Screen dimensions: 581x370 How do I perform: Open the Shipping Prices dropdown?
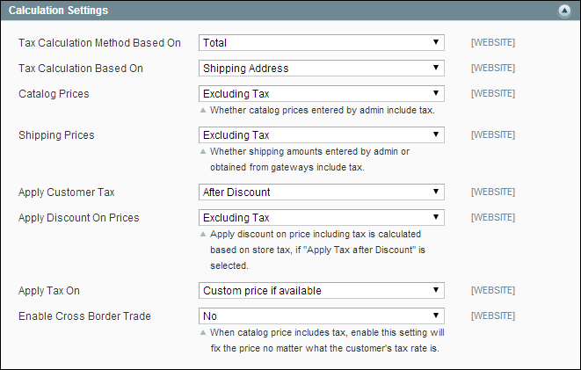pyautogui.click(x=321, y=135)
